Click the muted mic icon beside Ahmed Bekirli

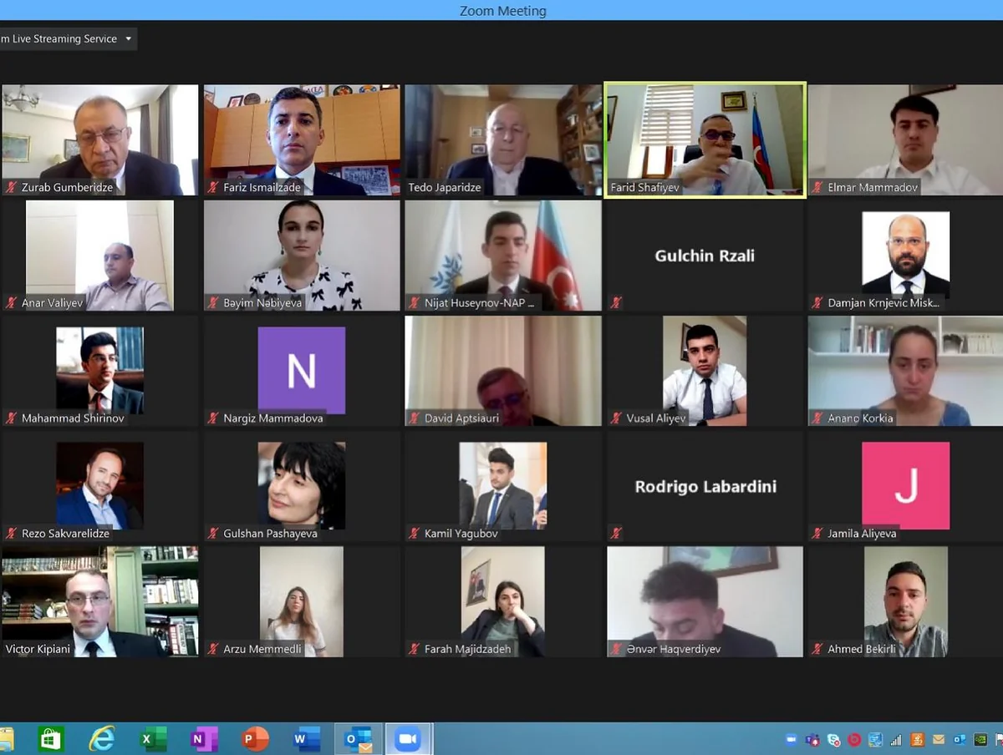[818, 649]
